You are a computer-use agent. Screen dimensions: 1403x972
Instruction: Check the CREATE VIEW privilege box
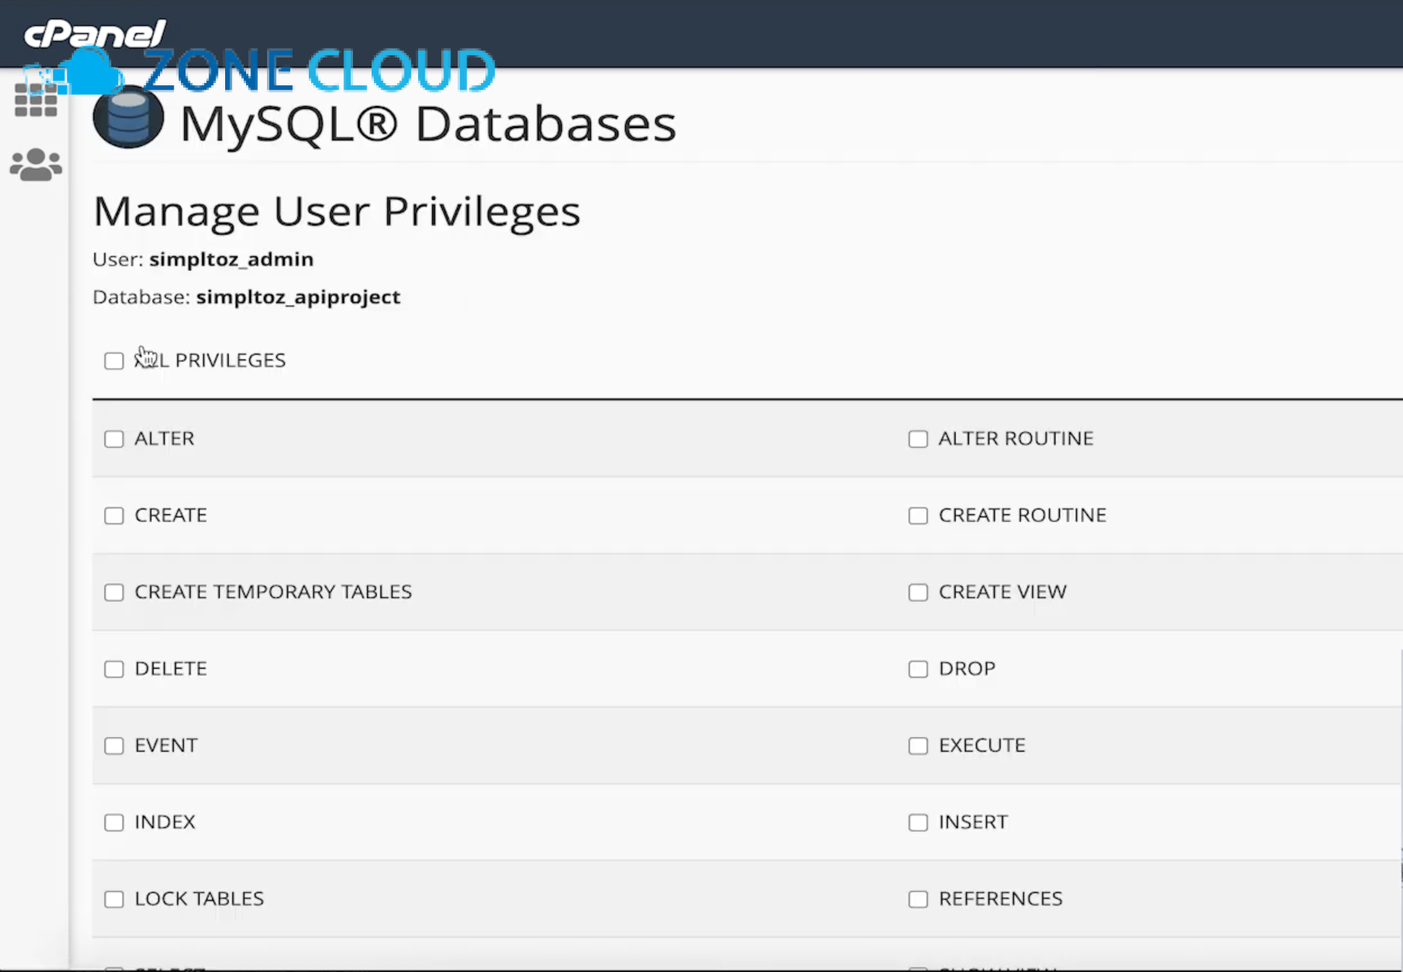coord(918,593)
